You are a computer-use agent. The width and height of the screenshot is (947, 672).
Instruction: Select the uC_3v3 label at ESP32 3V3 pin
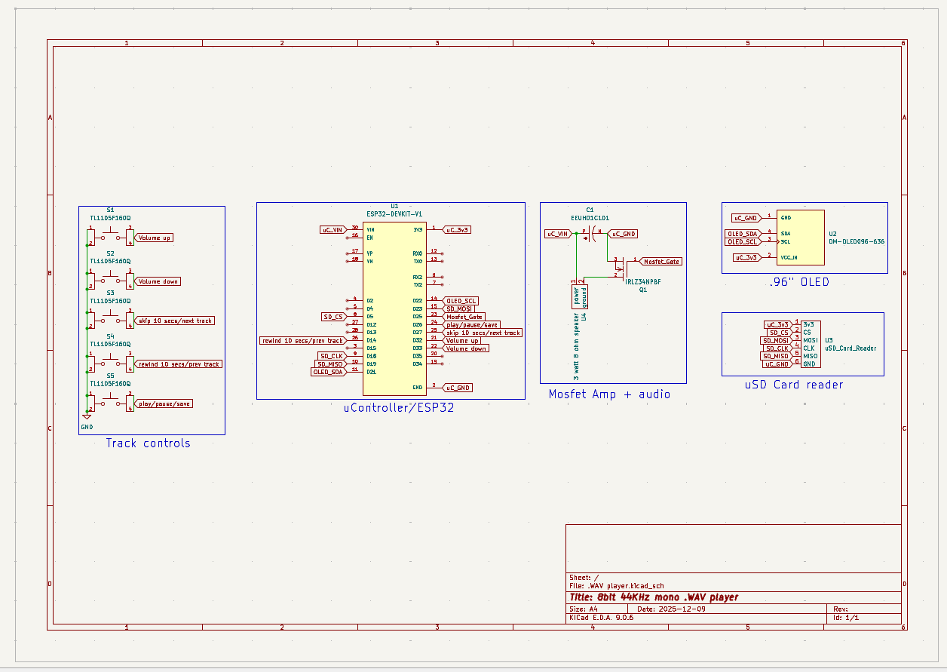tap(458, 229)
